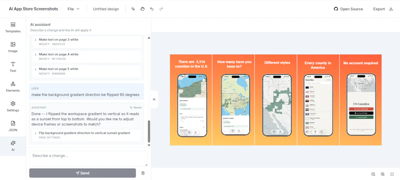Open the Image panel
Viewport: 400px width, 180px height.
click(x=13, y=47)
